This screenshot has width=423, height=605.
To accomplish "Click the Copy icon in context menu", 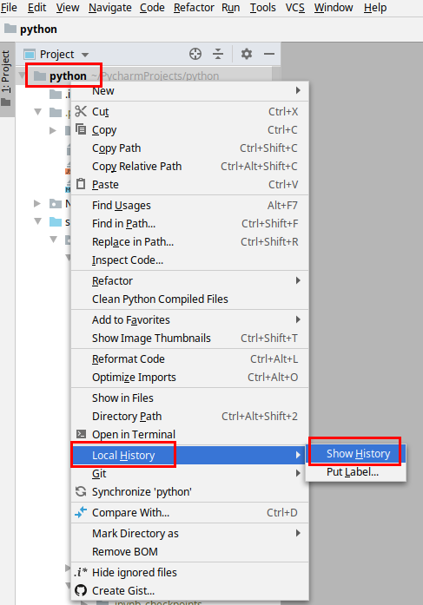I will pyautogui.click(x=81, y=129).
